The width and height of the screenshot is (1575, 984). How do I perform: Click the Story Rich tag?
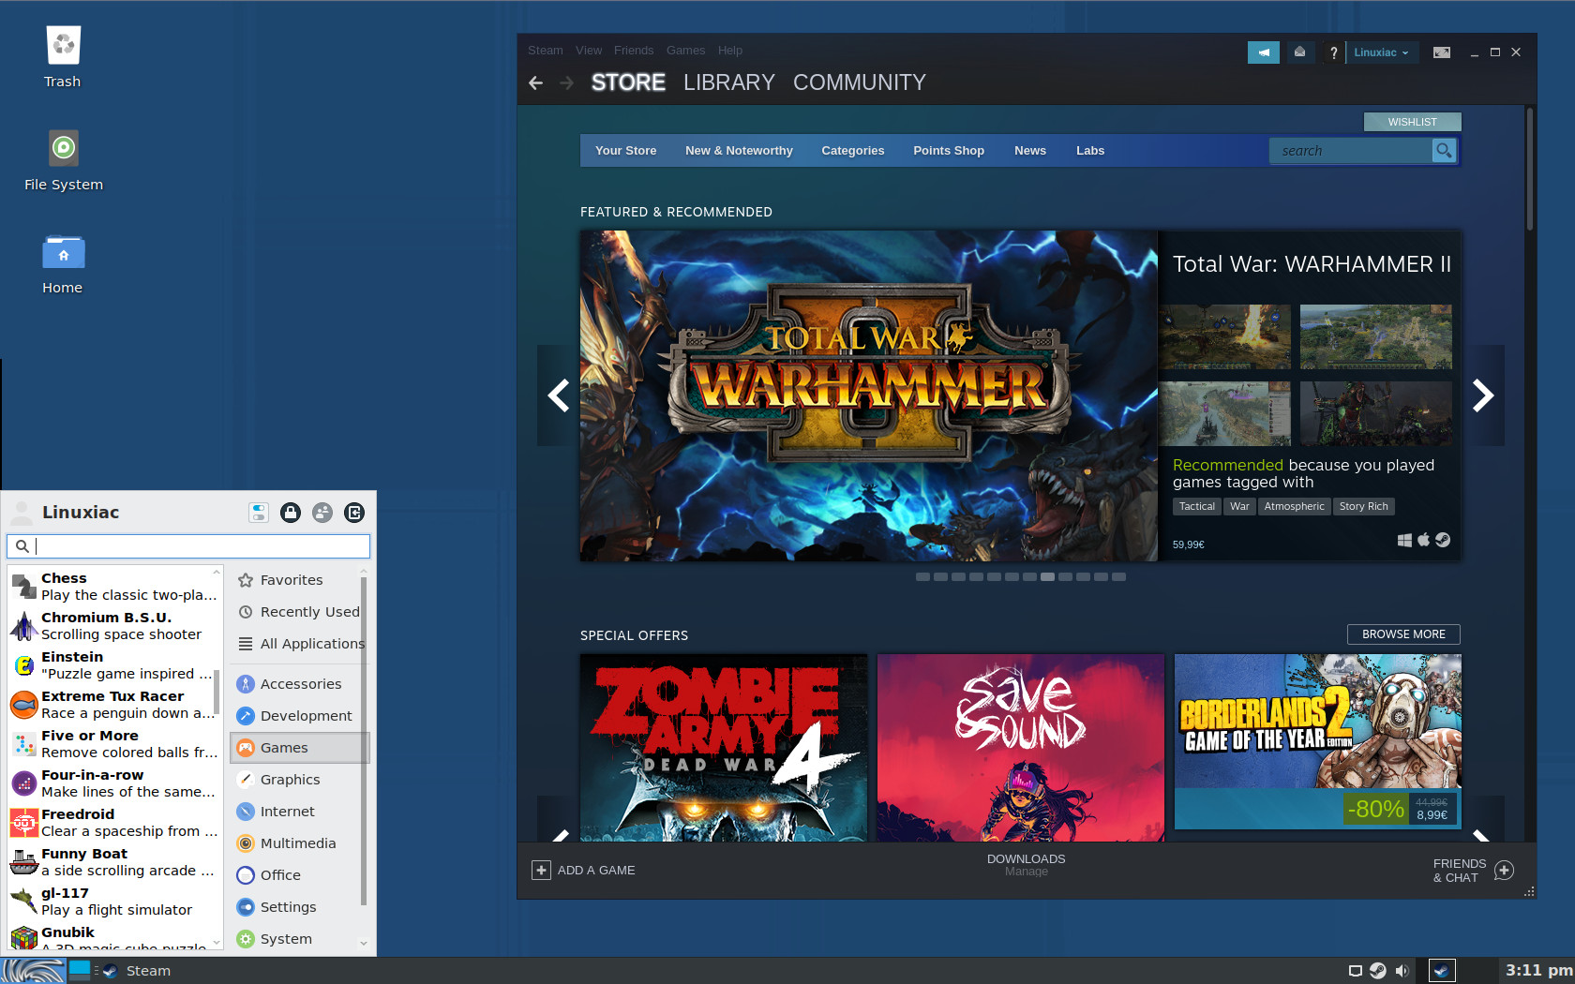pyautogui.click(x=1363, y=506)
